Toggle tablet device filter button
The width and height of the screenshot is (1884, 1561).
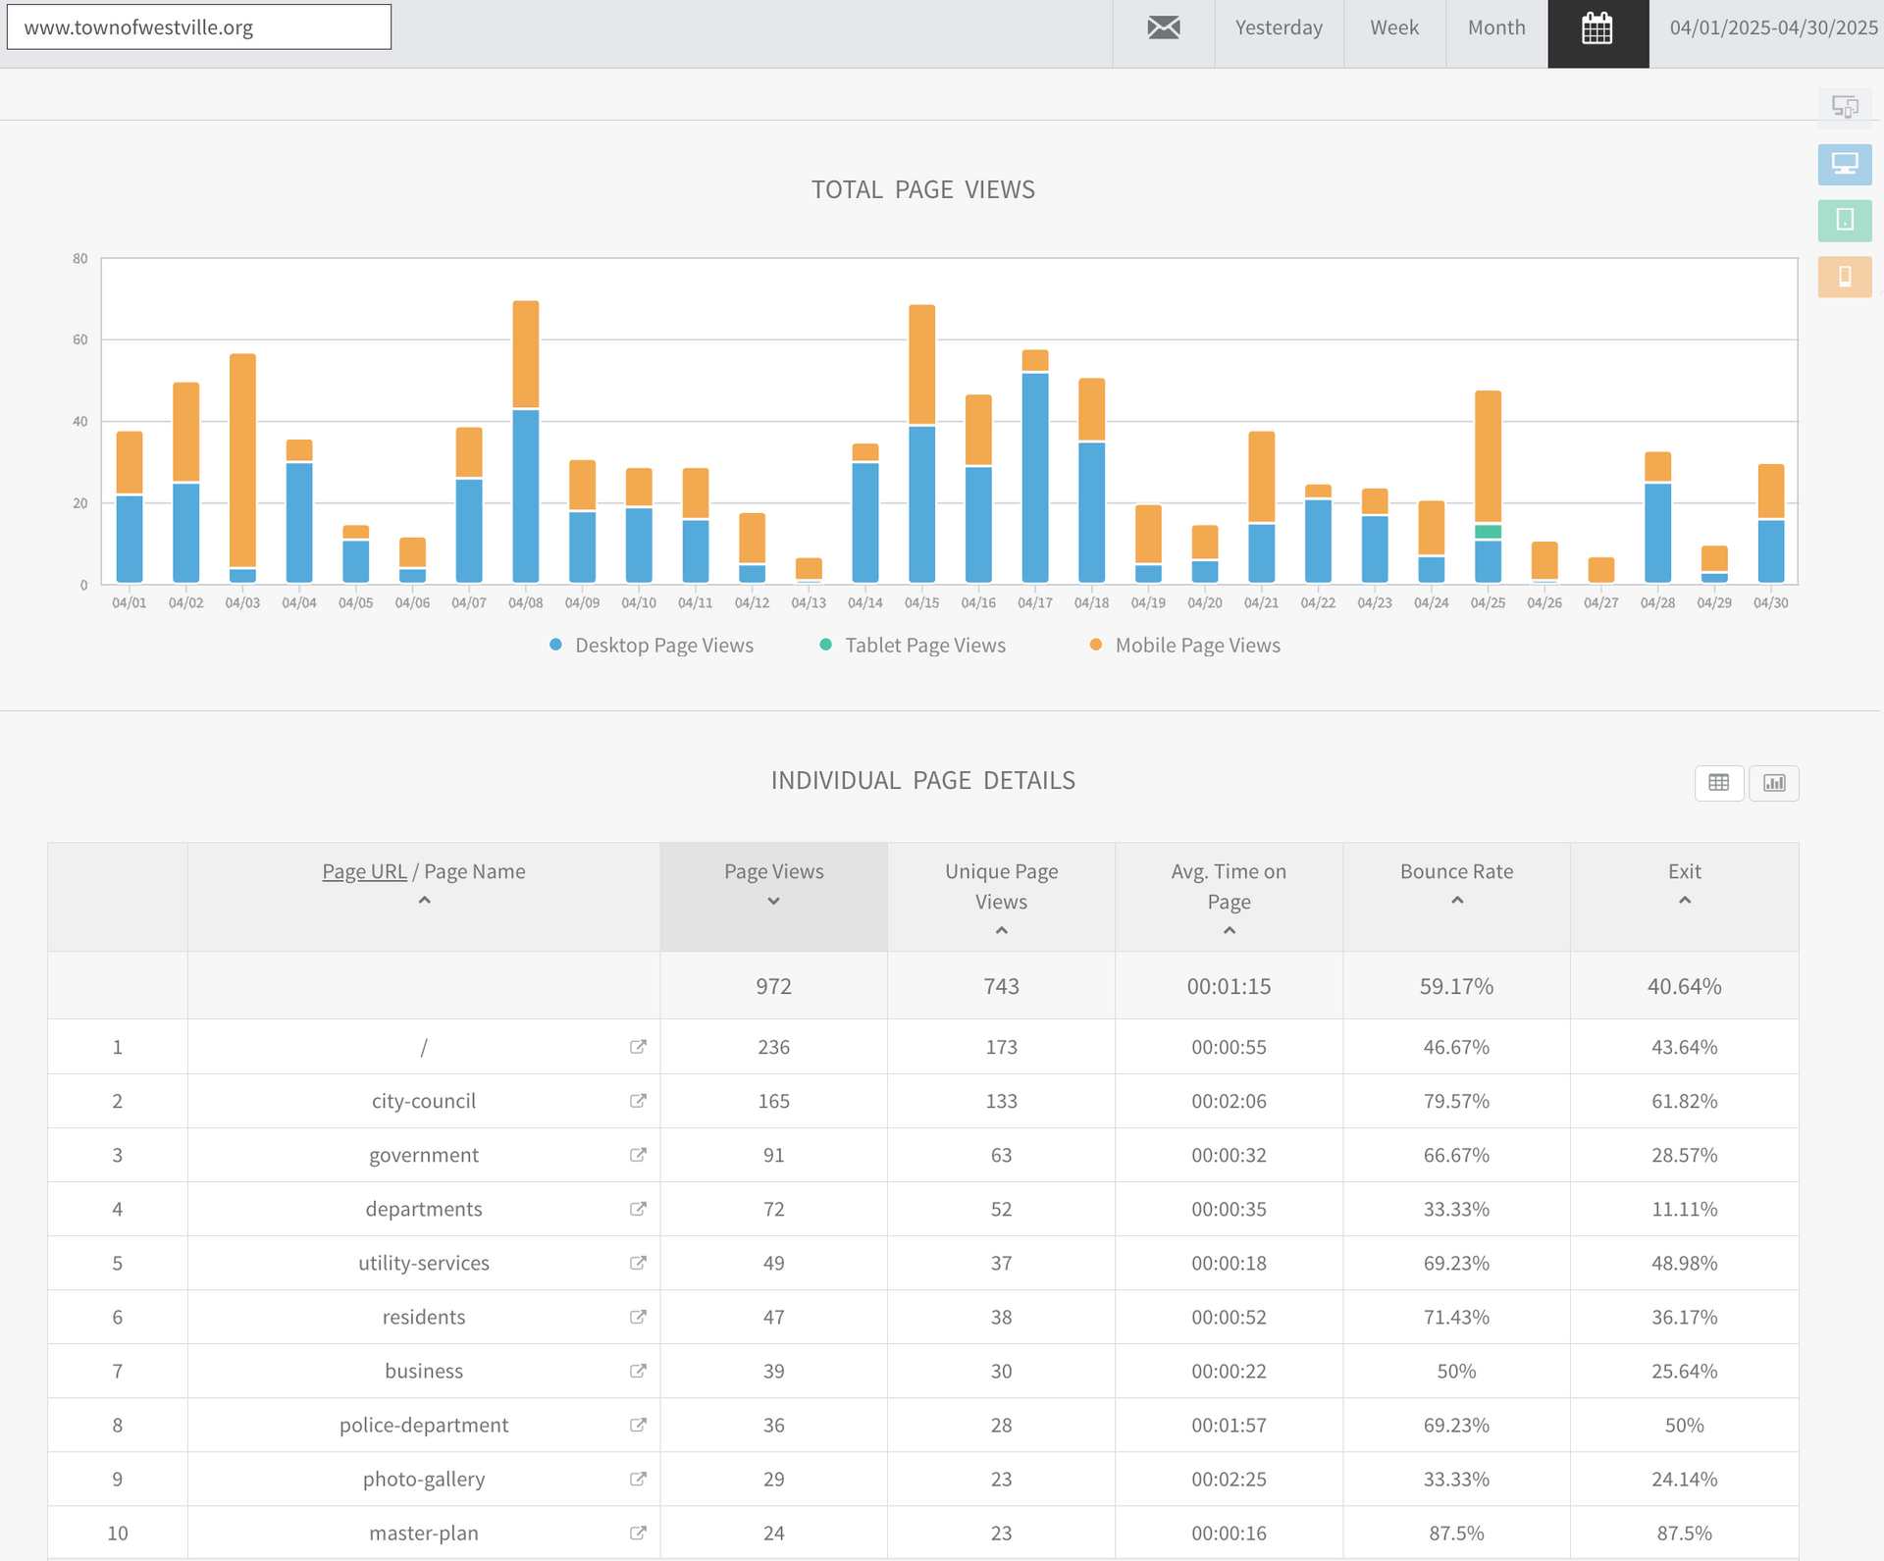coord(1845,220)
